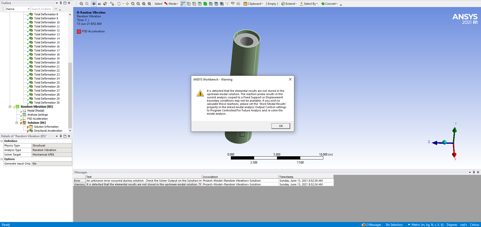The height and width of the screenshot is (227, 481).
Task: Enable the Face selection filter
Action: (x=200, y=4)
